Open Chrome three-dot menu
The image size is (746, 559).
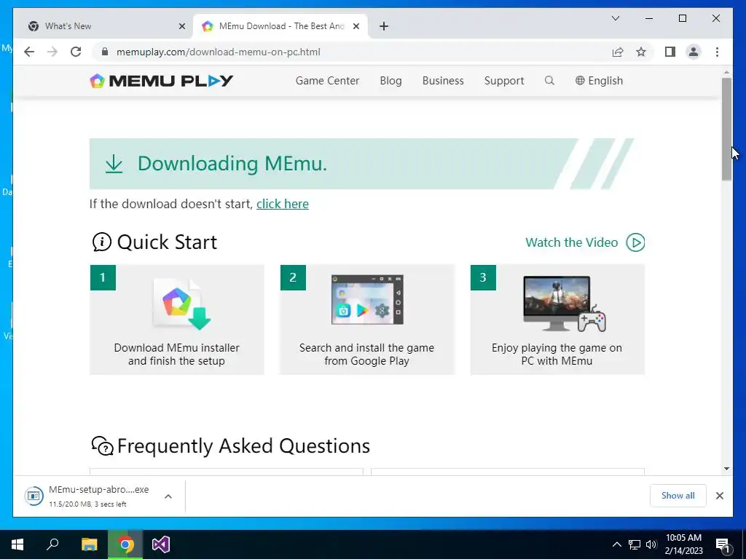(x=717, y=52)
